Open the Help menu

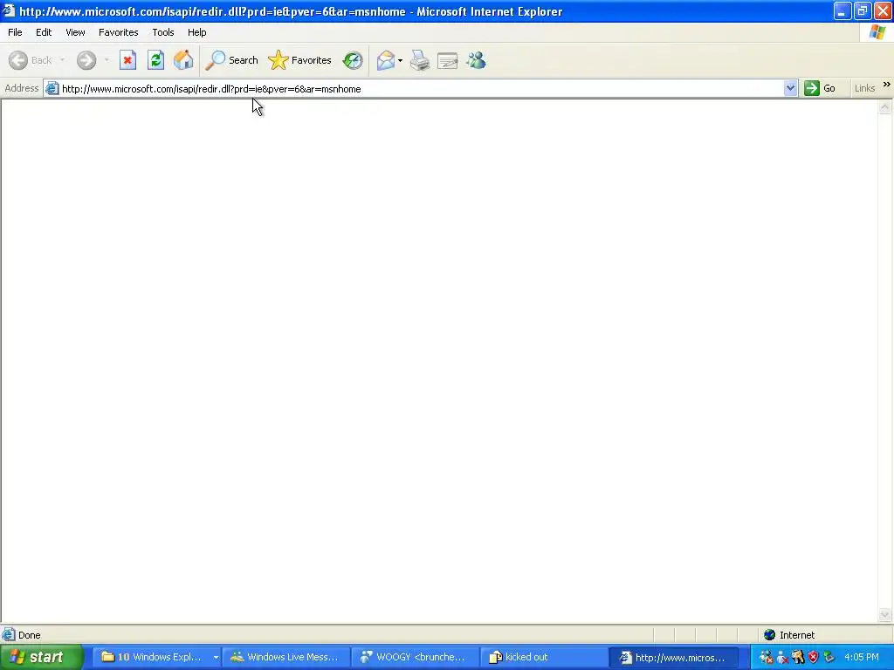pos(196,32)
